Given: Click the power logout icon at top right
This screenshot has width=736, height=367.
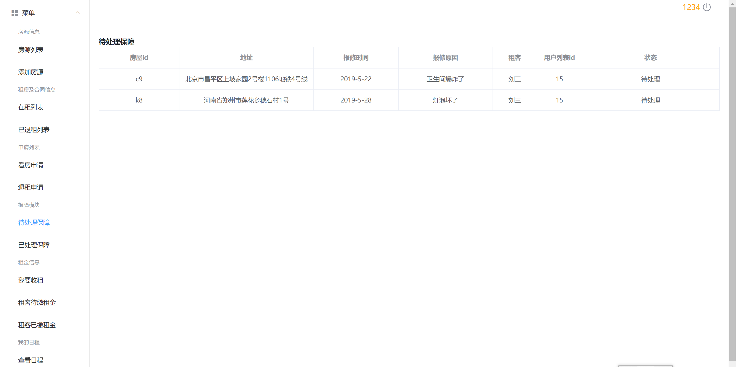Looking at the screenshot, I should 707,7.
